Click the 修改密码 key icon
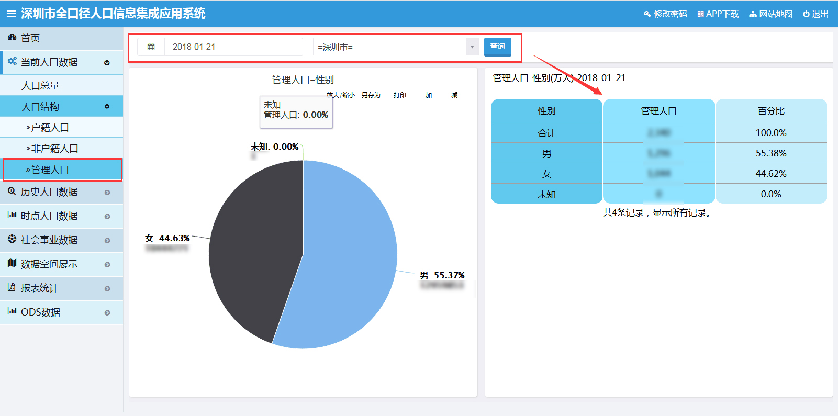The image size is (838, 416). [647, 14]
